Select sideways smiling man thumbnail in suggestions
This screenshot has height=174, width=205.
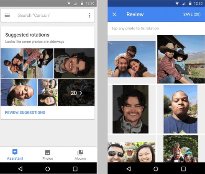coord(74,63)
